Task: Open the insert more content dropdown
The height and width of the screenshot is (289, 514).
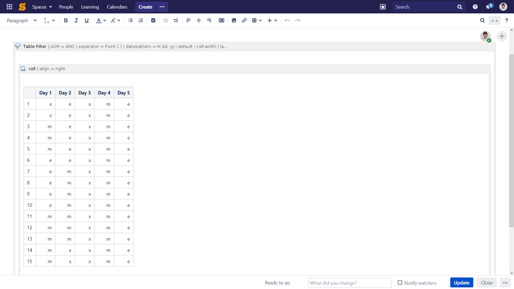Action: [x=272, y=21]
